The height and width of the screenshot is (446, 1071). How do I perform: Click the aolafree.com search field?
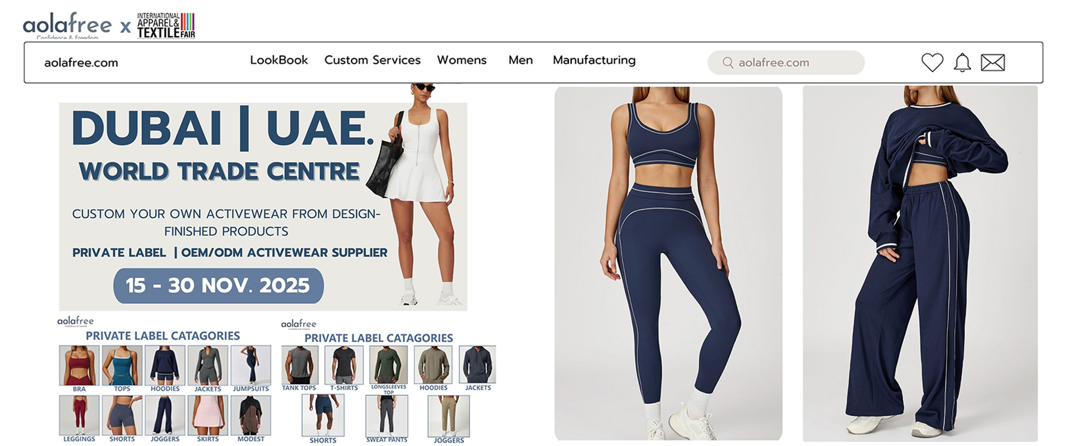pos(786,62)
